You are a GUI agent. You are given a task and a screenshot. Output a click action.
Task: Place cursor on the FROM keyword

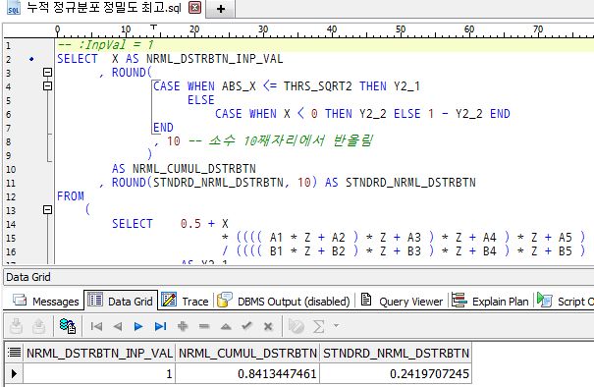(x=71, y=196)
